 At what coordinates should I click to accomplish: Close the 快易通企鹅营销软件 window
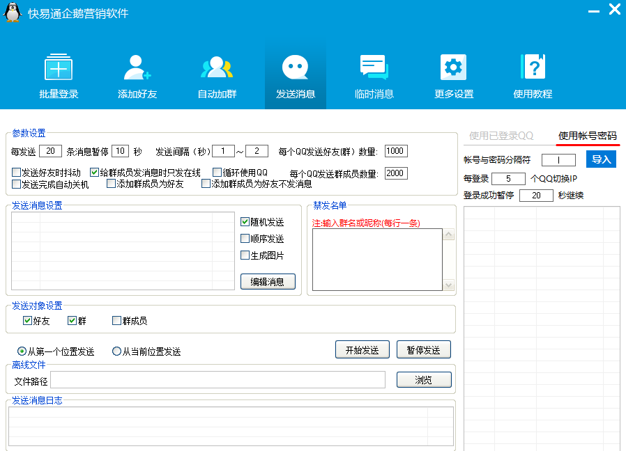click(614, 9)
